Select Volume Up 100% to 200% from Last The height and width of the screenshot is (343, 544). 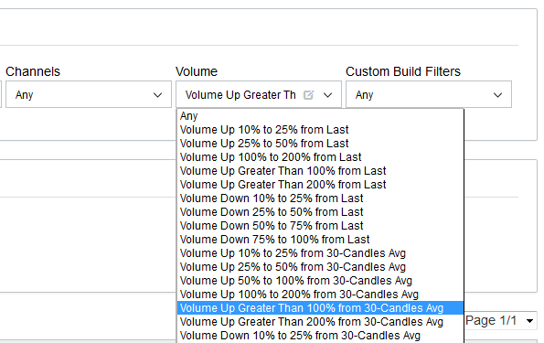[320, 157]
